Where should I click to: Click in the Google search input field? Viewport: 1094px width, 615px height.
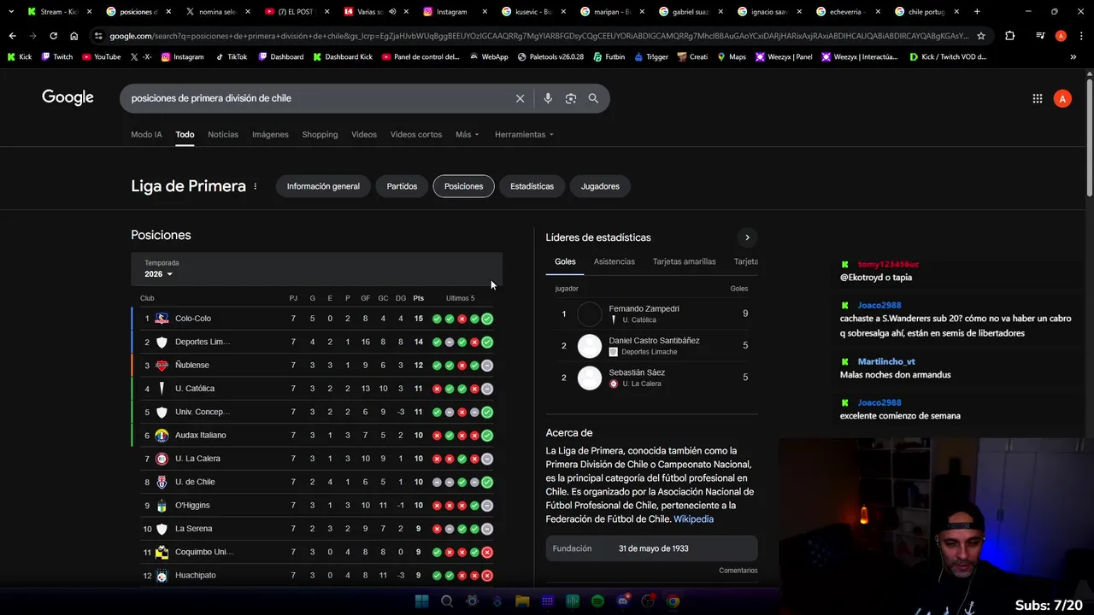coord(316,98)
